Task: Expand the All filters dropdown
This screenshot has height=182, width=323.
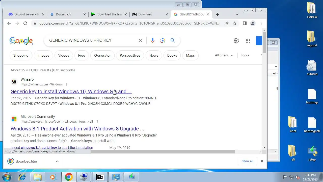Action: (x=224, y=55)
